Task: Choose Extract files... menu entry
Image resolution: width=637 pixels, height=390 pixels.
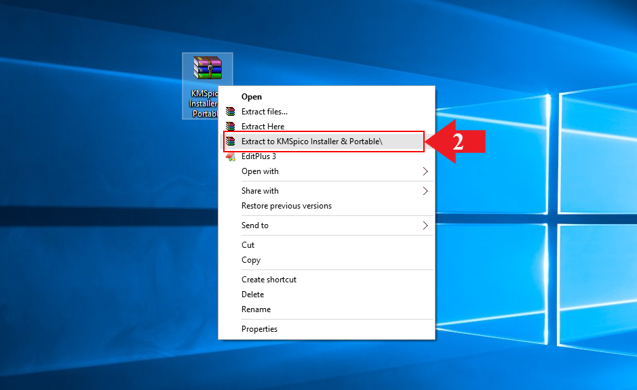Action: pos(326,112)
